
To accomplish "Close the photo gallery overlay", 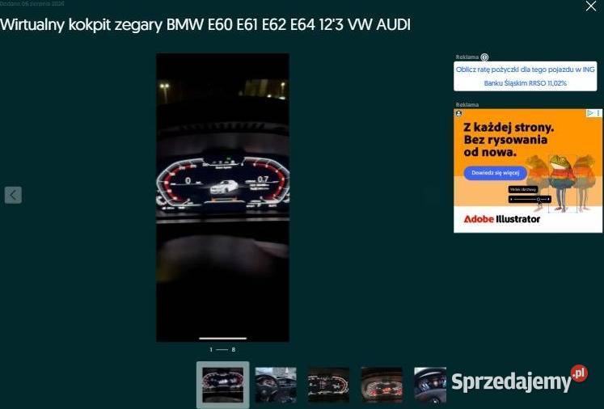I will pos(590,6).
